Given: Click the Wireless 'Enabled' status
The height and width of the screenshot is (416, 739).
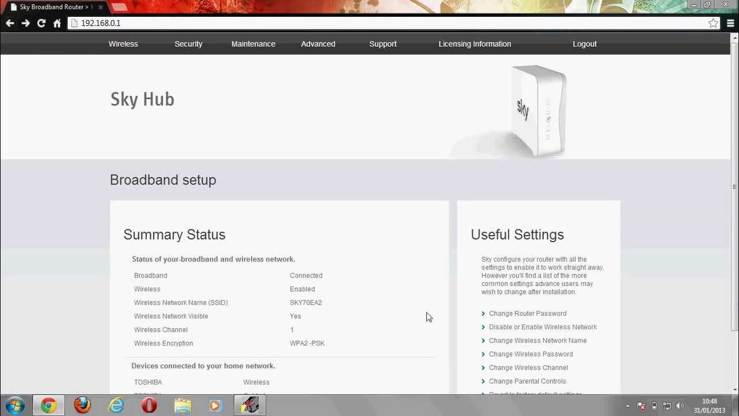Looking at the screenshot, I should tap(302, 289).
